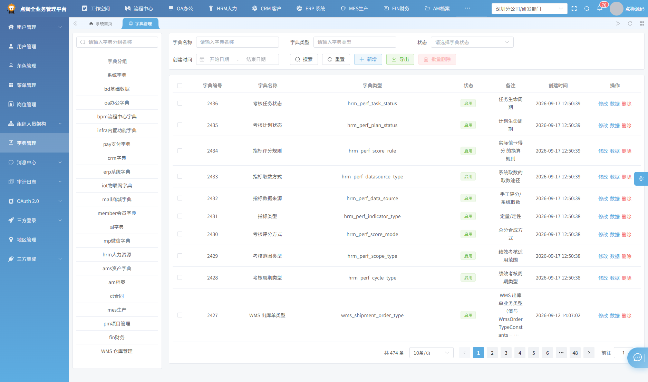Click the 导出 export button
Image resolution: width=648 pixels, height=382 pixels.
coord(400,59)
